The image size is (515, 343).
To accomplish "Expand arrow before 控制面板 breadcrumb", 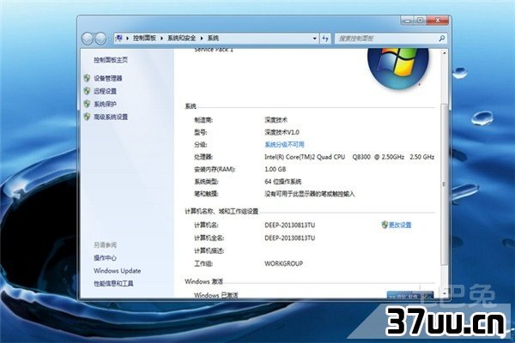I will click(127, 39).
